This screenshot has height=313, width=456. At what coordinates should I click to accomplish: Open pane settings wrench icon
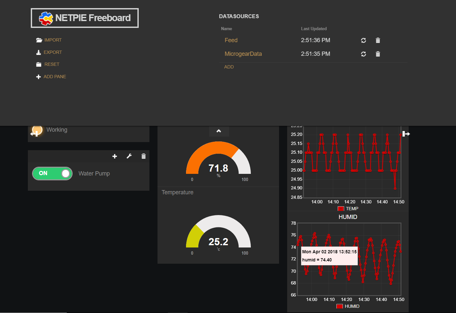129,156
